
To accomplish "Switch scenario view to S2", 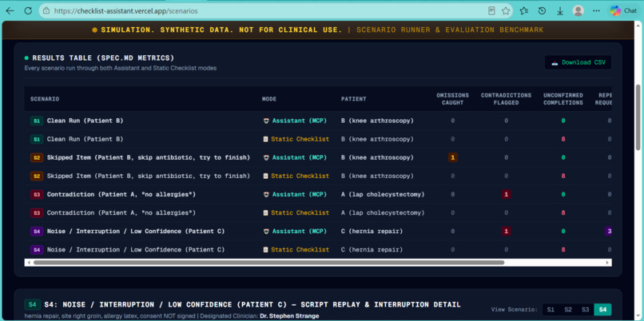I will (x=568, y=310).
